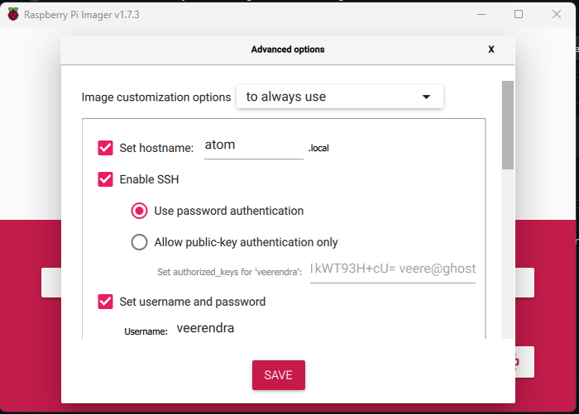The image size is (579, 414).
Task: Select Use password authentication radio button
Action: point(140,211)
